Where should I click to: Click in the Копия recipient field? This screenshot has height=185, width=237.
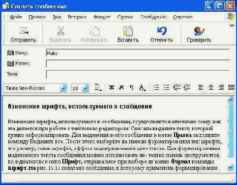138,64
